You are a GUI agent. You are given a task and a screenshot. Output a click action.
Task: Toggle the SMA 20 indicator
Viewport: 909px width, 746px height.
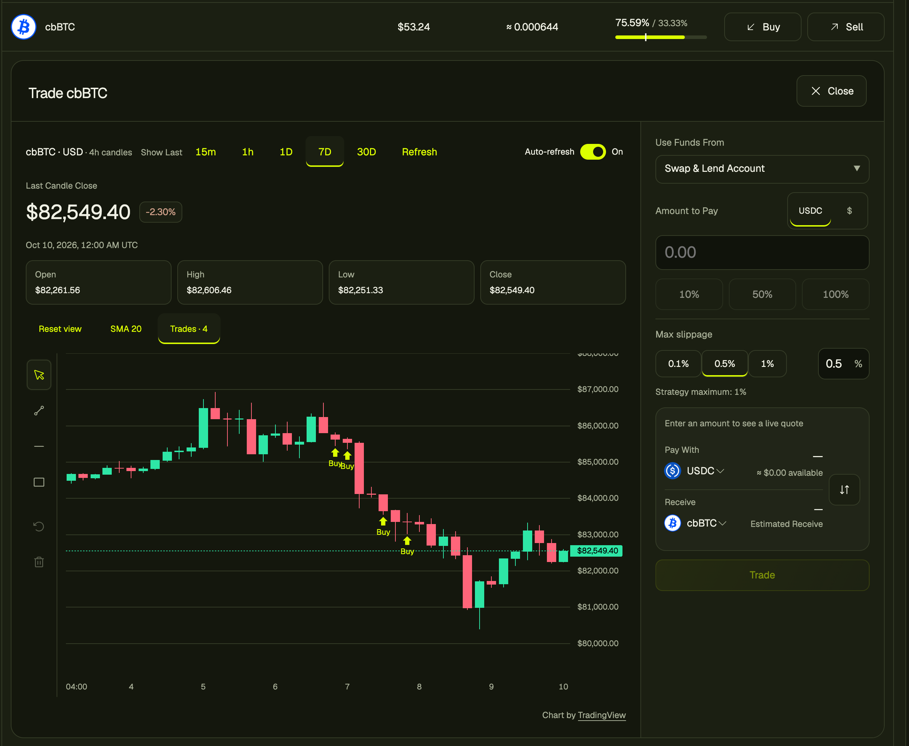(x=126, y=329)
